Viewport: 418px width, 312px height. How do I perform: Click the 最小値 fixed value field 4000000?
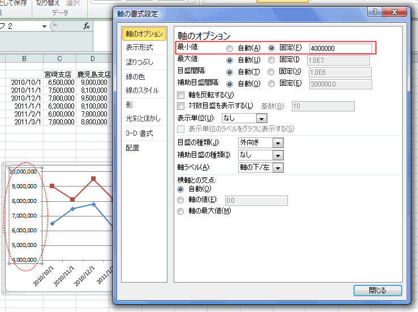click(341, 49)
